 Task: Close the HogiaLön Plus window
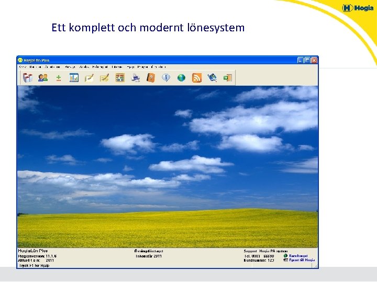[314, 60]
